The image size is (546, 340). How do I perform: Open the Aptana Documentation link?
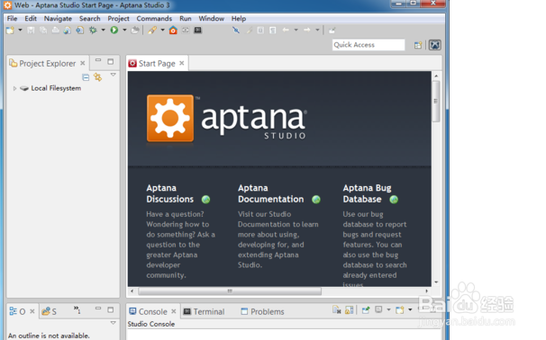tap(271, 193)
